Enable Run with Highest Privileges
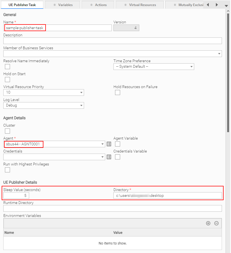The height and width of the screenshot is (253, 231). [x=7, y=170]
